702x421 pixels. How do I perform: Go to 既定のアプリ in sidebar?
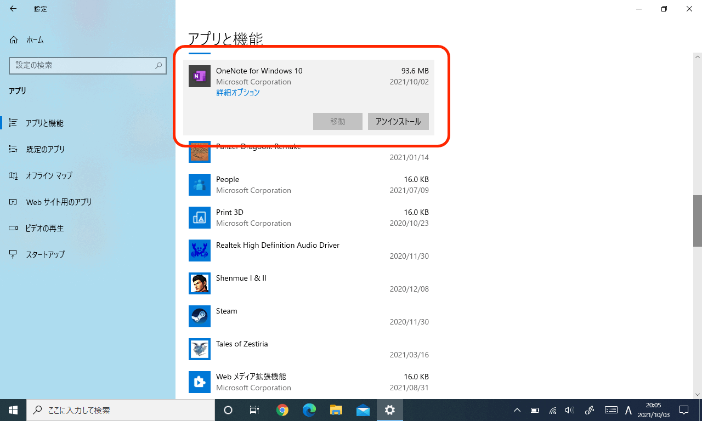coord(45,149)
